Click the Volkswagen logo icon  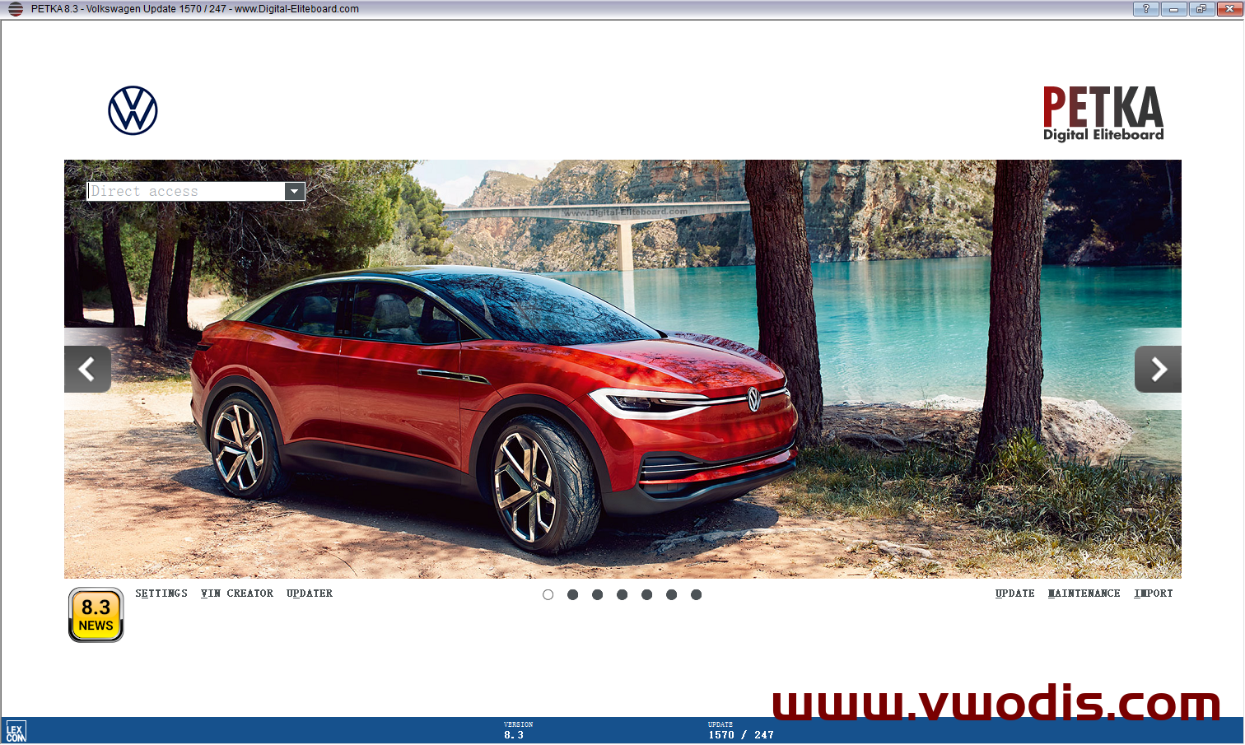pos(133,110)
